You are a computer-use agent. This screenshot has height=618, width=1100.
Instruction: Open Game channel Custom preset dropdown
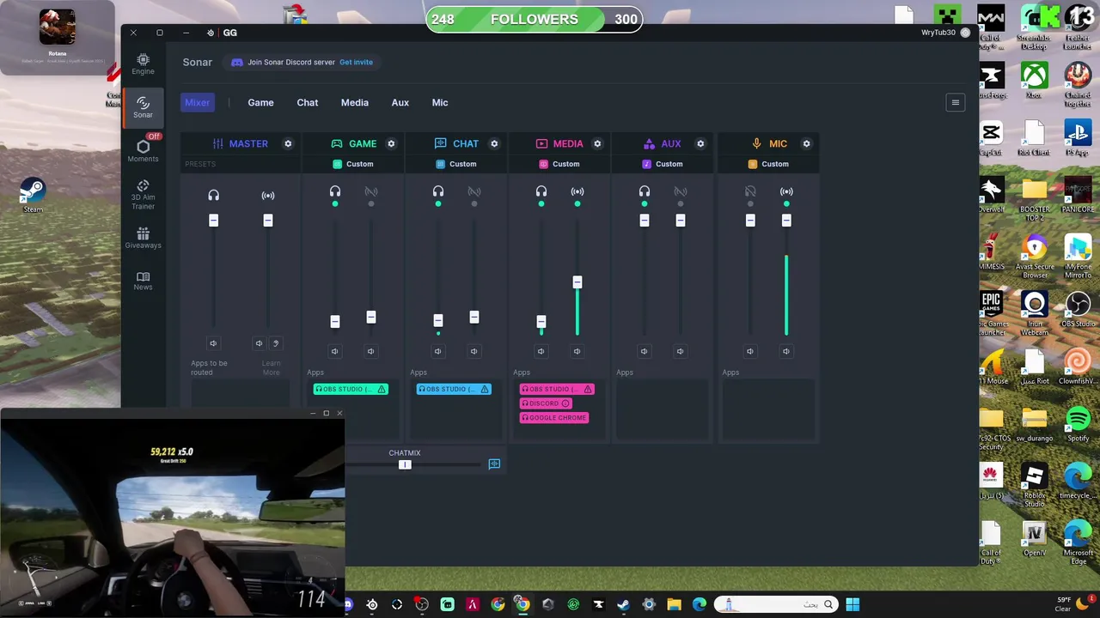[x=353, y=164]
